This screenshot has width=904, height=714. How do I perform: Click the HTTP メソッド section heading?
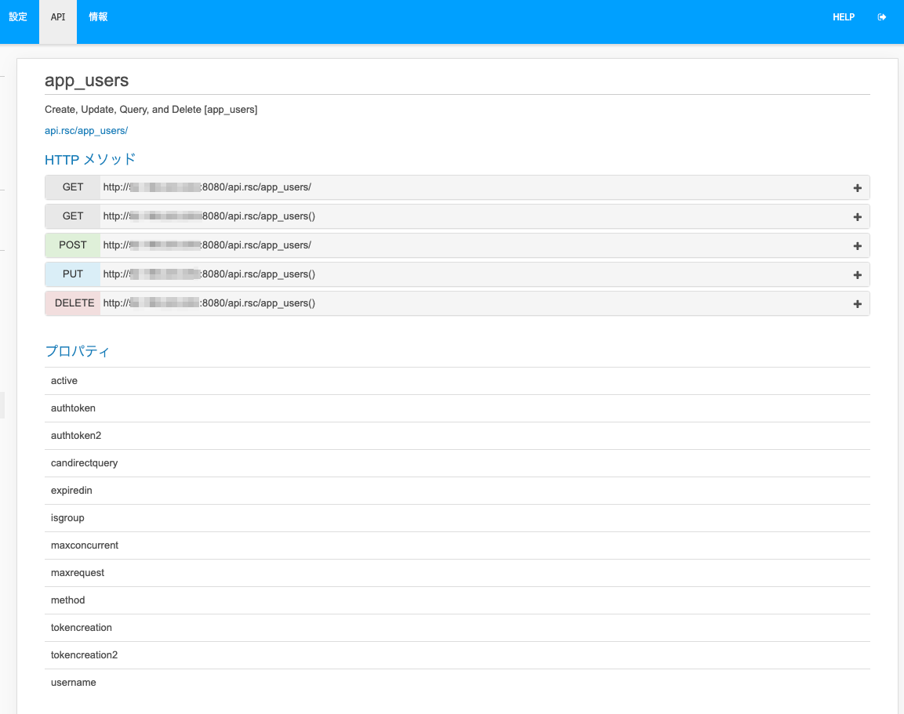[x=90, y=160]
